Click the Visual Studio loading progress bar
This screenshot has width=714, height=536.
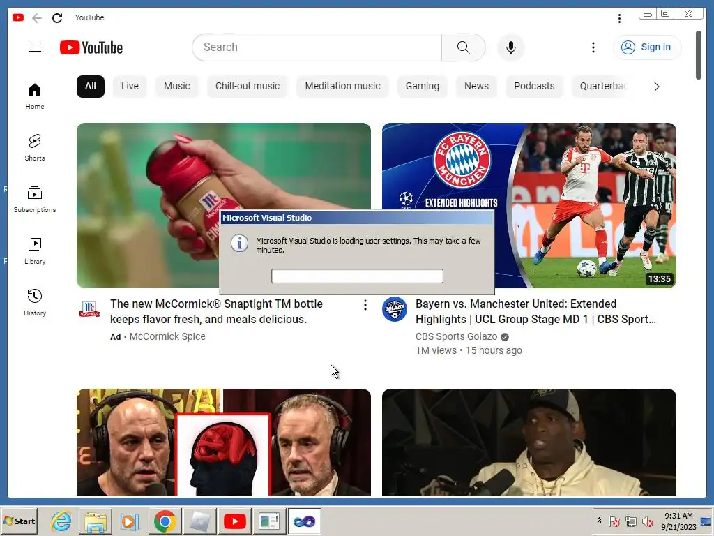point(357,276)
